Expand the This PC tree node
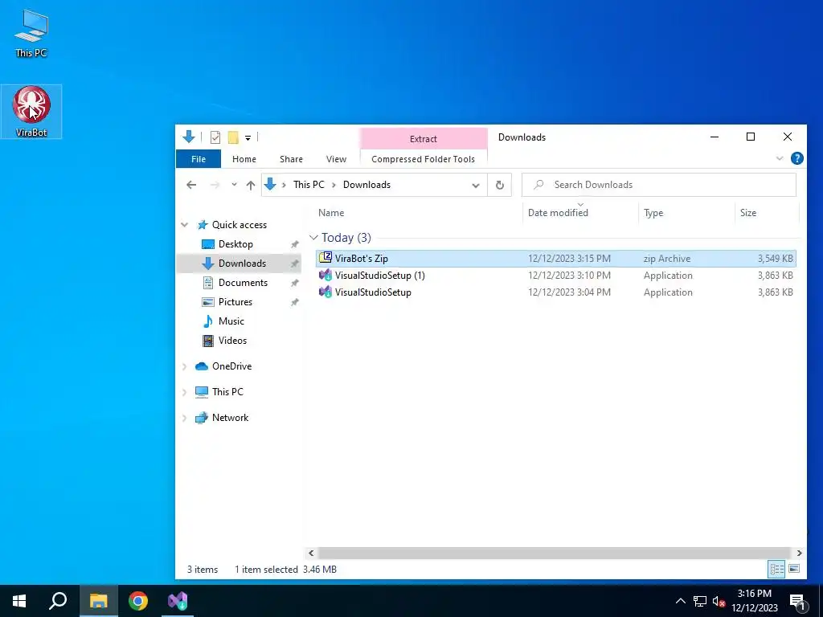 [x=184, y=392]
